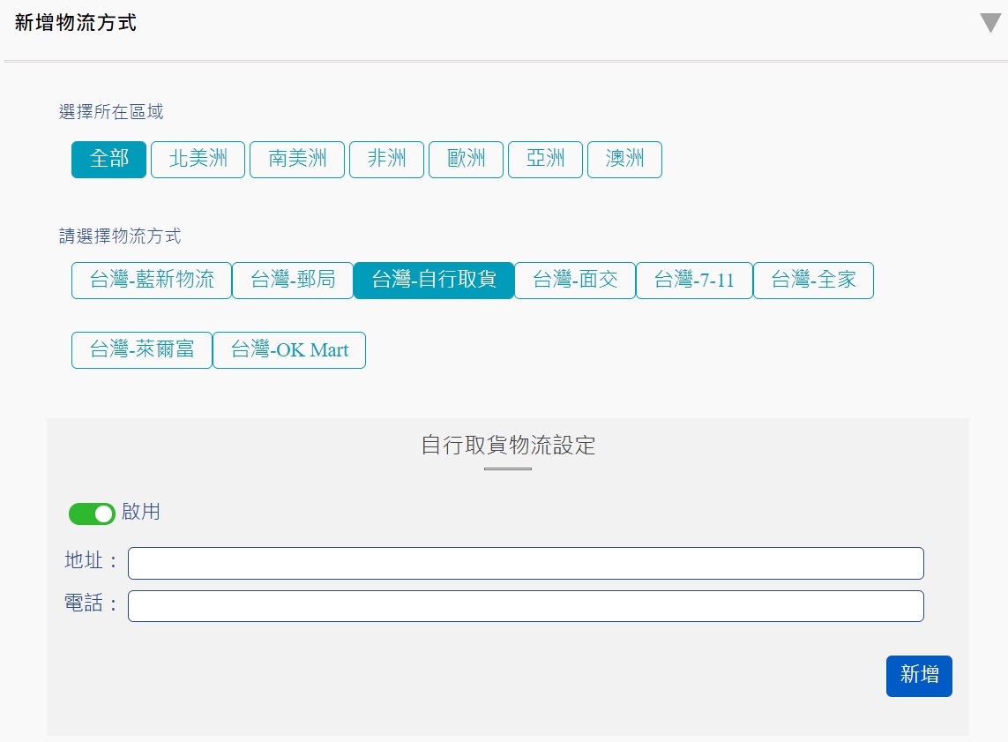The height and width of the screenshot is (742, 1008).
Task: Select 台灣-郵局 shipping method
Action: pos(293,281)
